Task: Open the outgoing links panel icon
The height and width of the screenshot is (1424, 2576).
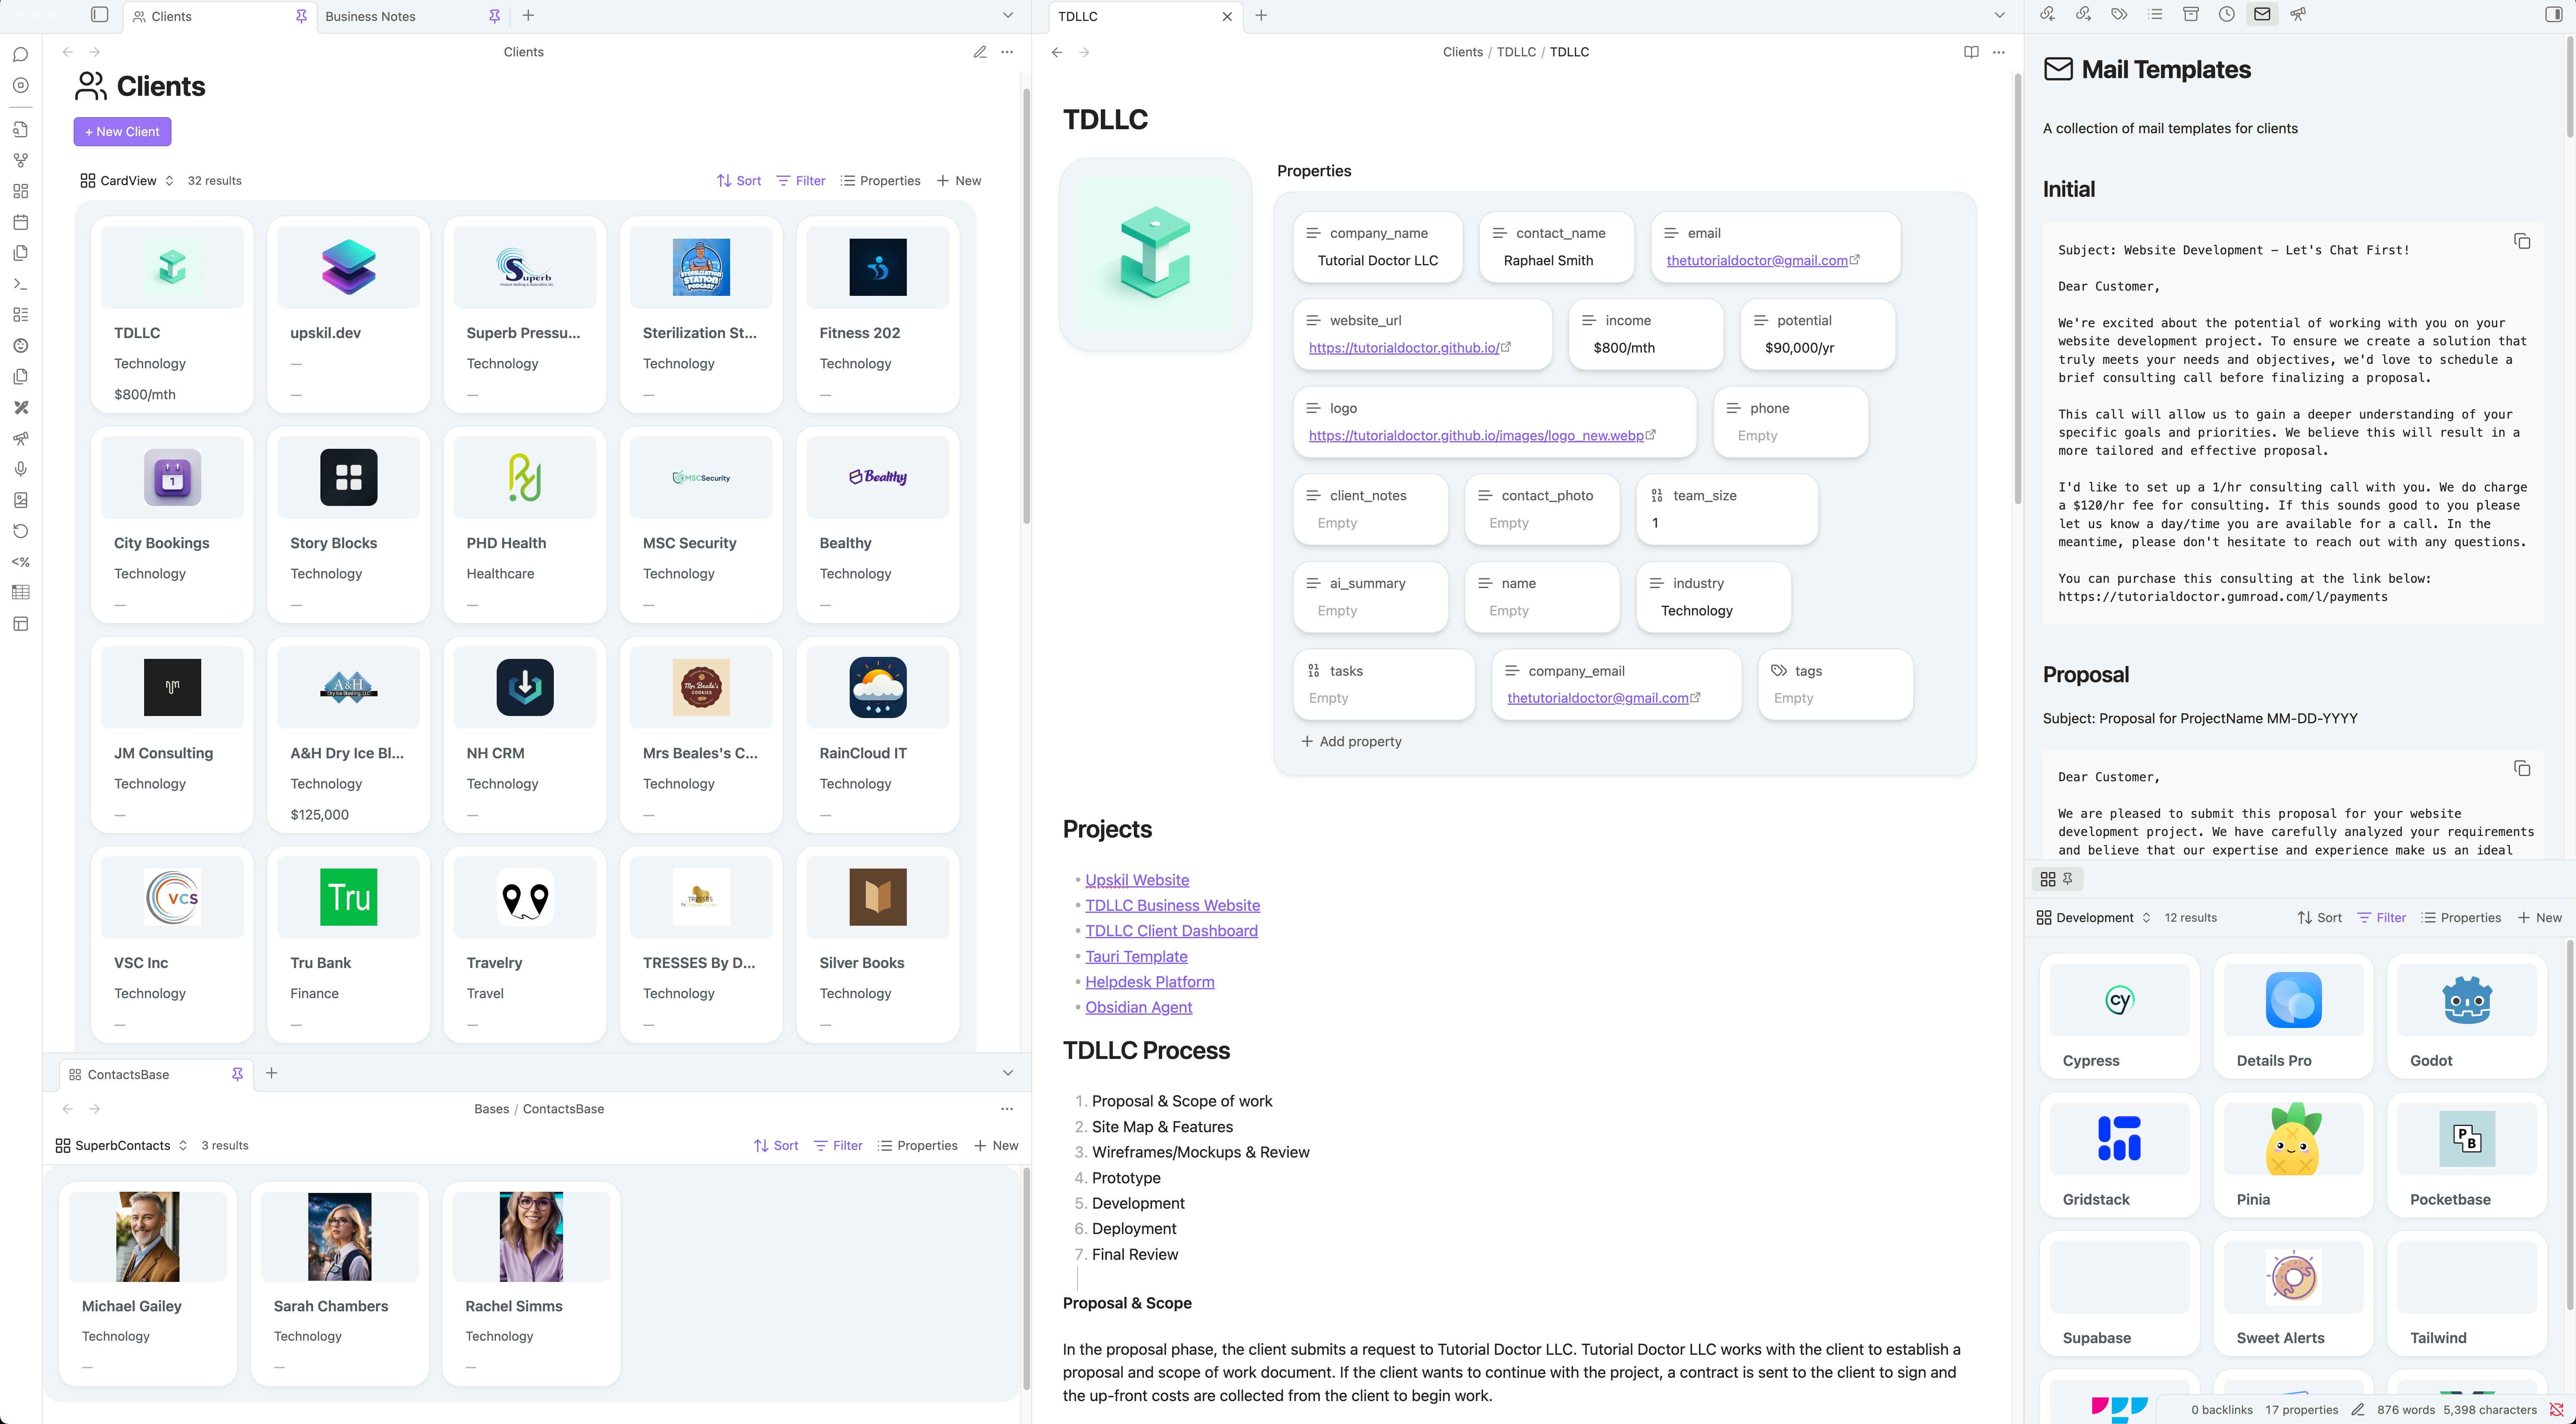Action: (x=2083, y=14)
